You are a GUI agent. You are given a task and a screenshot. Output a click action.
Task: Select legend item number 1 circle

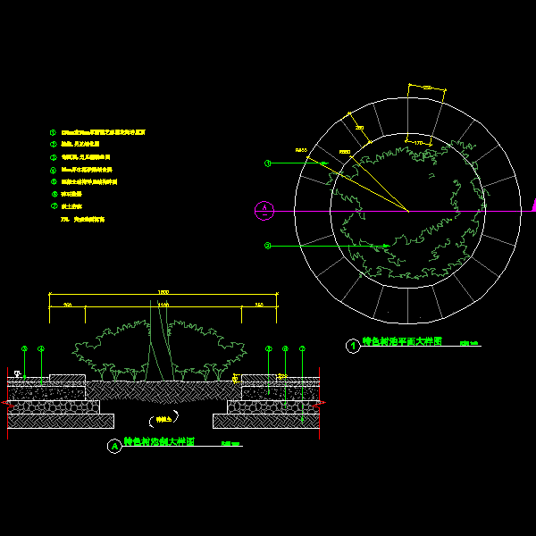[53, 132]
